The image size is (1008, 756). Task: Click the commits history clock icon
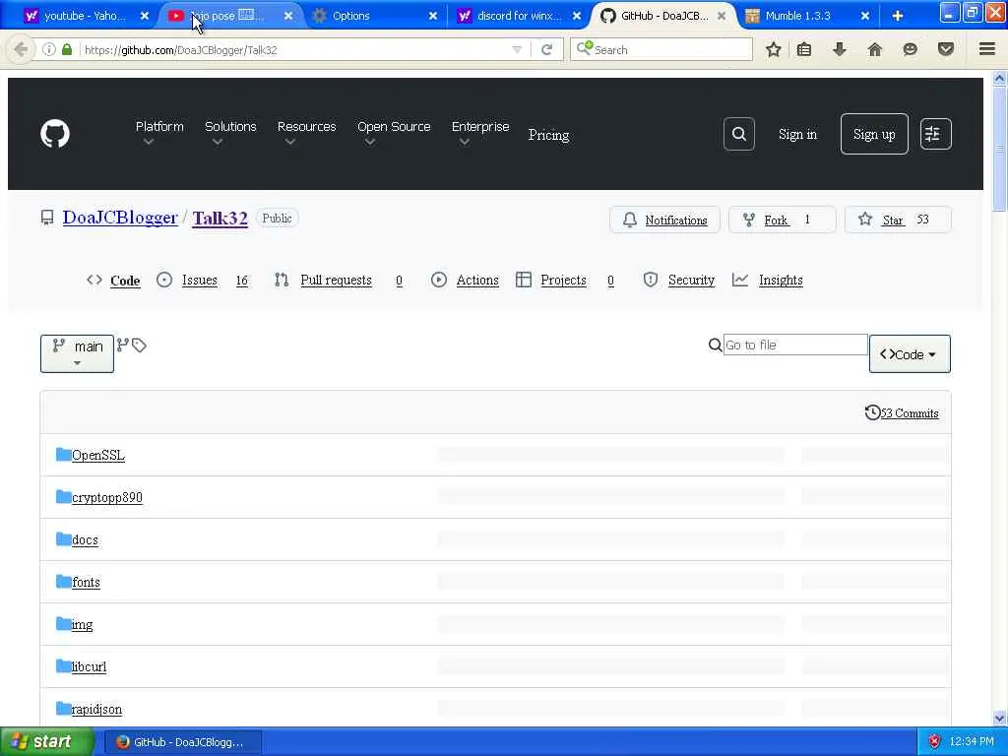pos(872,412)
